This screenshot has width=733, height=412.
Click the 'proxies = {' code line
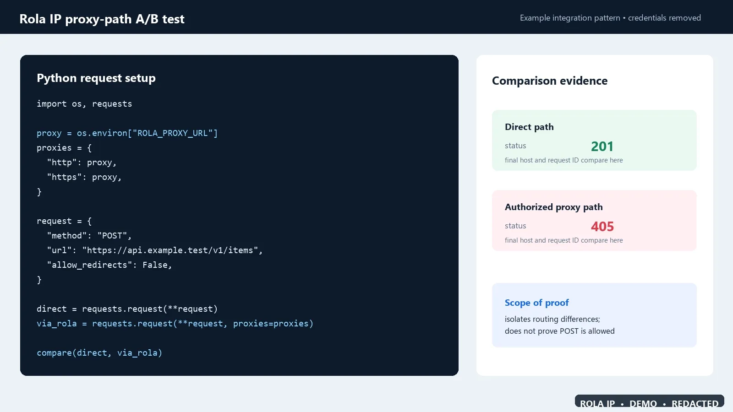click(x=64, y=148)
